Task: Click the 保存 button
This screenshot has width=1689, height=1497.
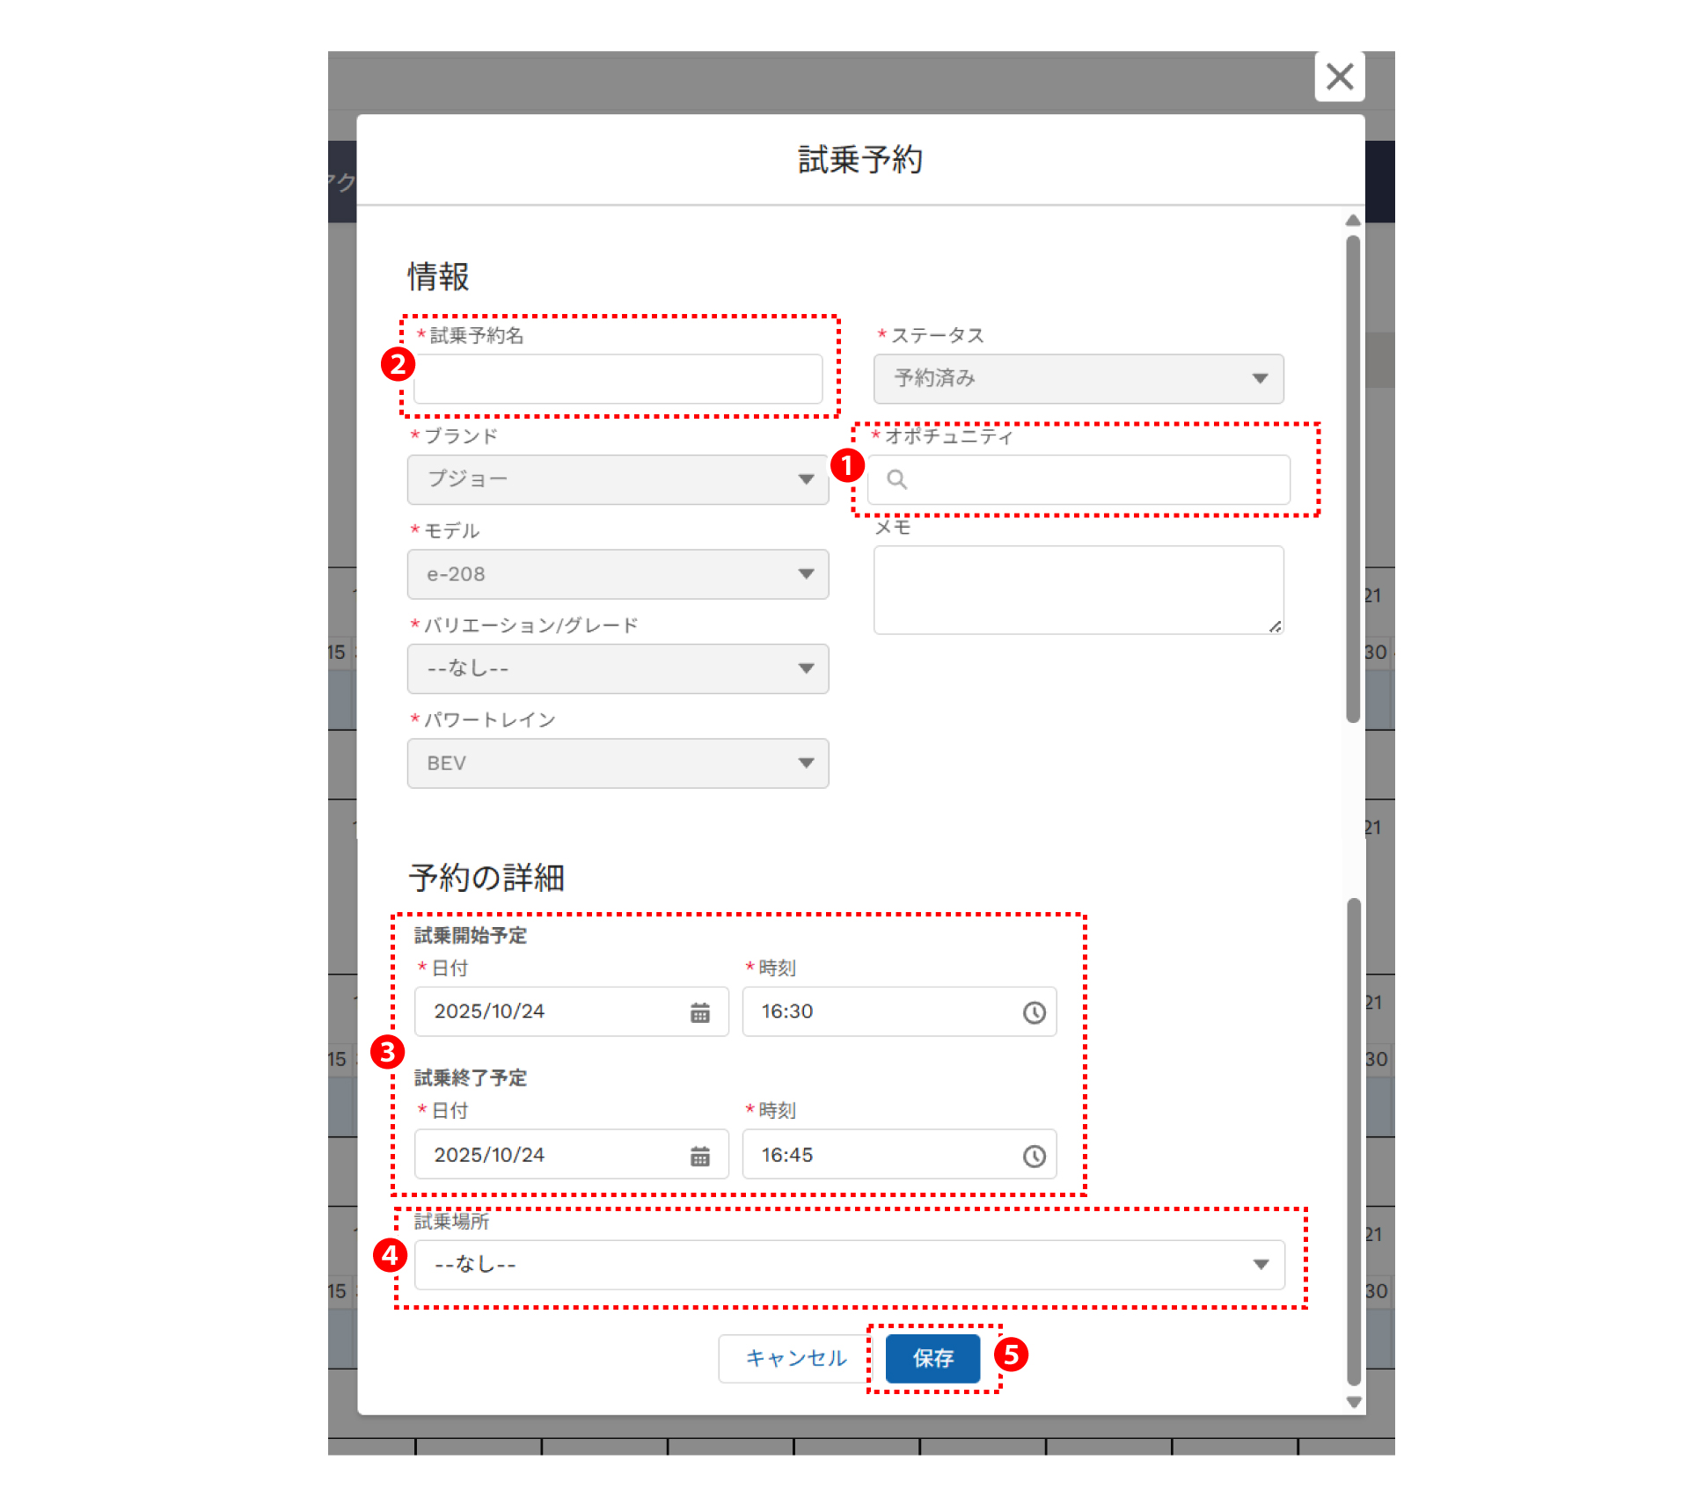Action: point(932,1358)
